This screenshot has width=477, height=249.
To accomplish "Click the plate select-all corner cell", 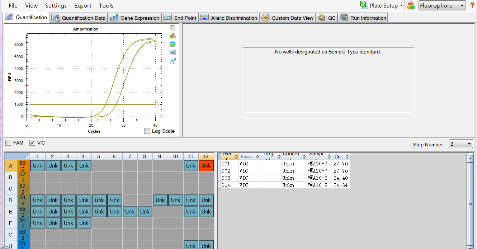I will (x=17, y=156).
